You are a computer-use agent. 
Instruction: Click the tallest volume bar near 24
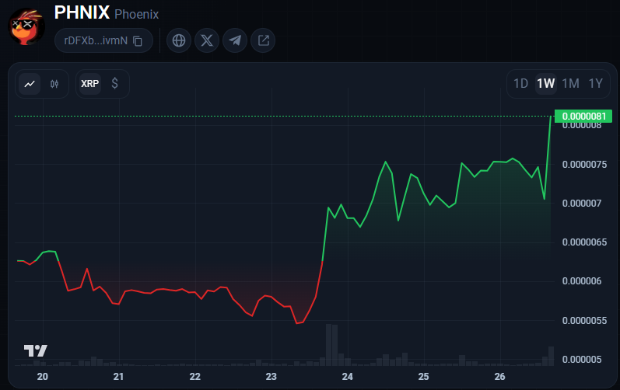coord(328,345)
